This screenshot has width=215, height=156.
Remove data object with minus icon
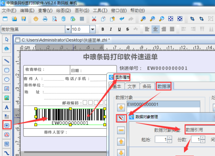(x=121, y=130)
